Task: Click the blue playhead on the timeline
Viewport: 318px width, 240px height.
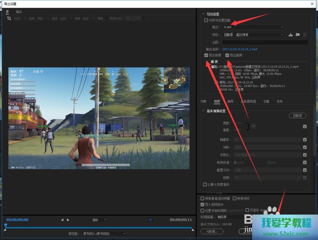Action: click(5, 225)
